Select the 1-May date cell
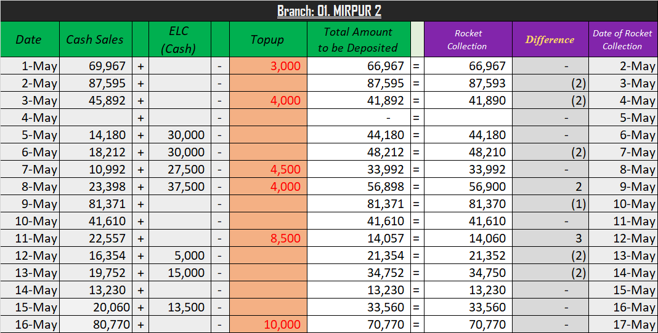The height and width of the screenshot is (333, 658). point(30,66)
